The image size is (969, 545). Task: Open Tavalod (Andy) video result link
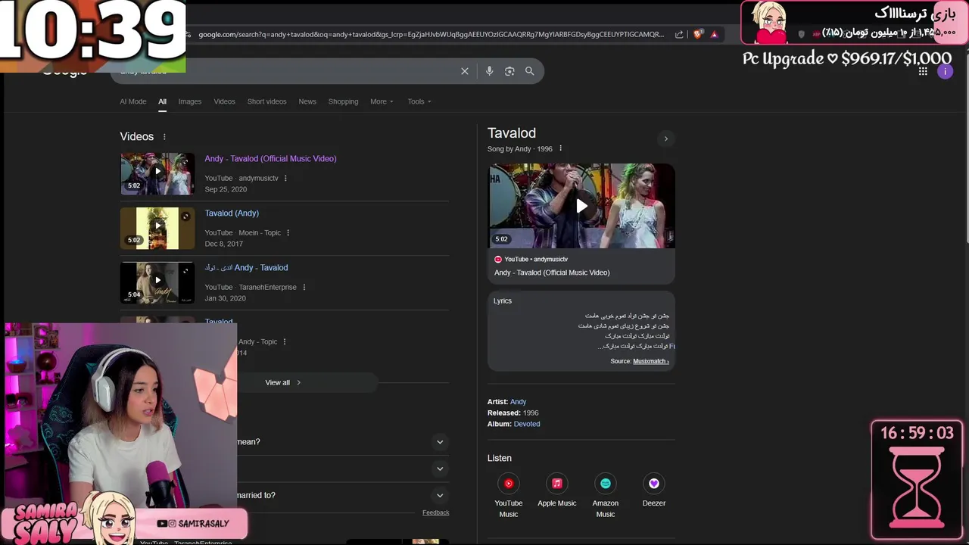232,213
